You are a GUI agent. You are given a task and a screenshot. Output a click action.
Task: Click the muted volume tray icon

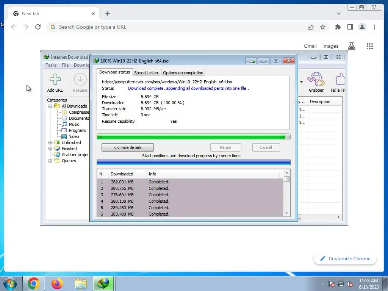[x=350, y=284]
